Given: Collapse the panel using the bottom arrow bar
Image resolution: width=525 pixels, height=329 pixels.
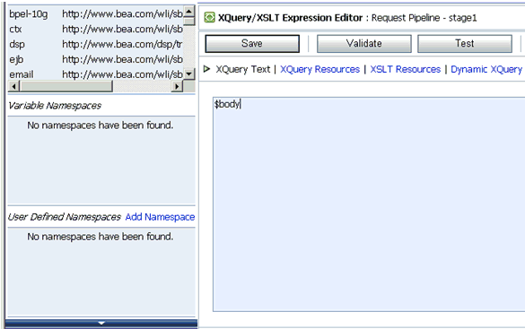Looking at the screenshot, I should pyautogui.click(x=101, y=324).
